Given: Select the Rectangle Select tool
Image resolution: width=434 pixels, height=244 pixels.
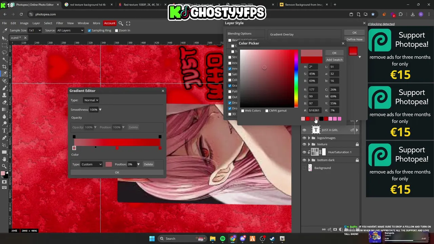Looking at the screenshot, I should tap(4, 45).
